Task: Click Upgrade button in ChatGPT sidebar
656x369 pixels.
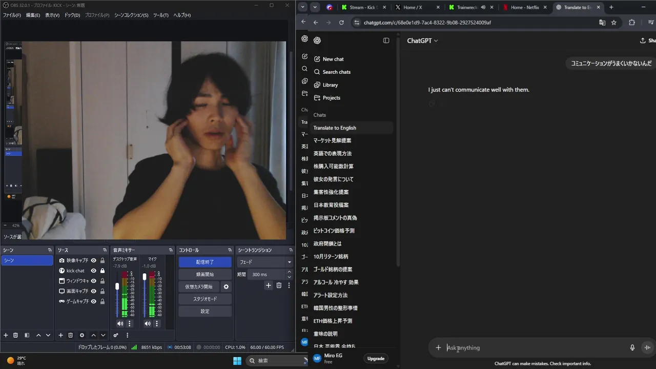Action: point(376,358)
